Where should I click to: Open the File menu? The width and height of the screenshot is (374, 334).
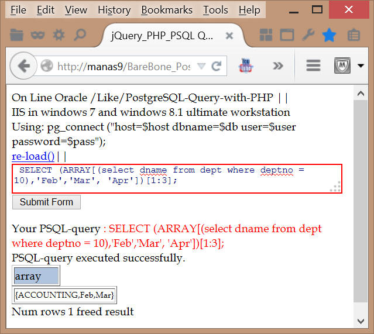coord(18,10)
